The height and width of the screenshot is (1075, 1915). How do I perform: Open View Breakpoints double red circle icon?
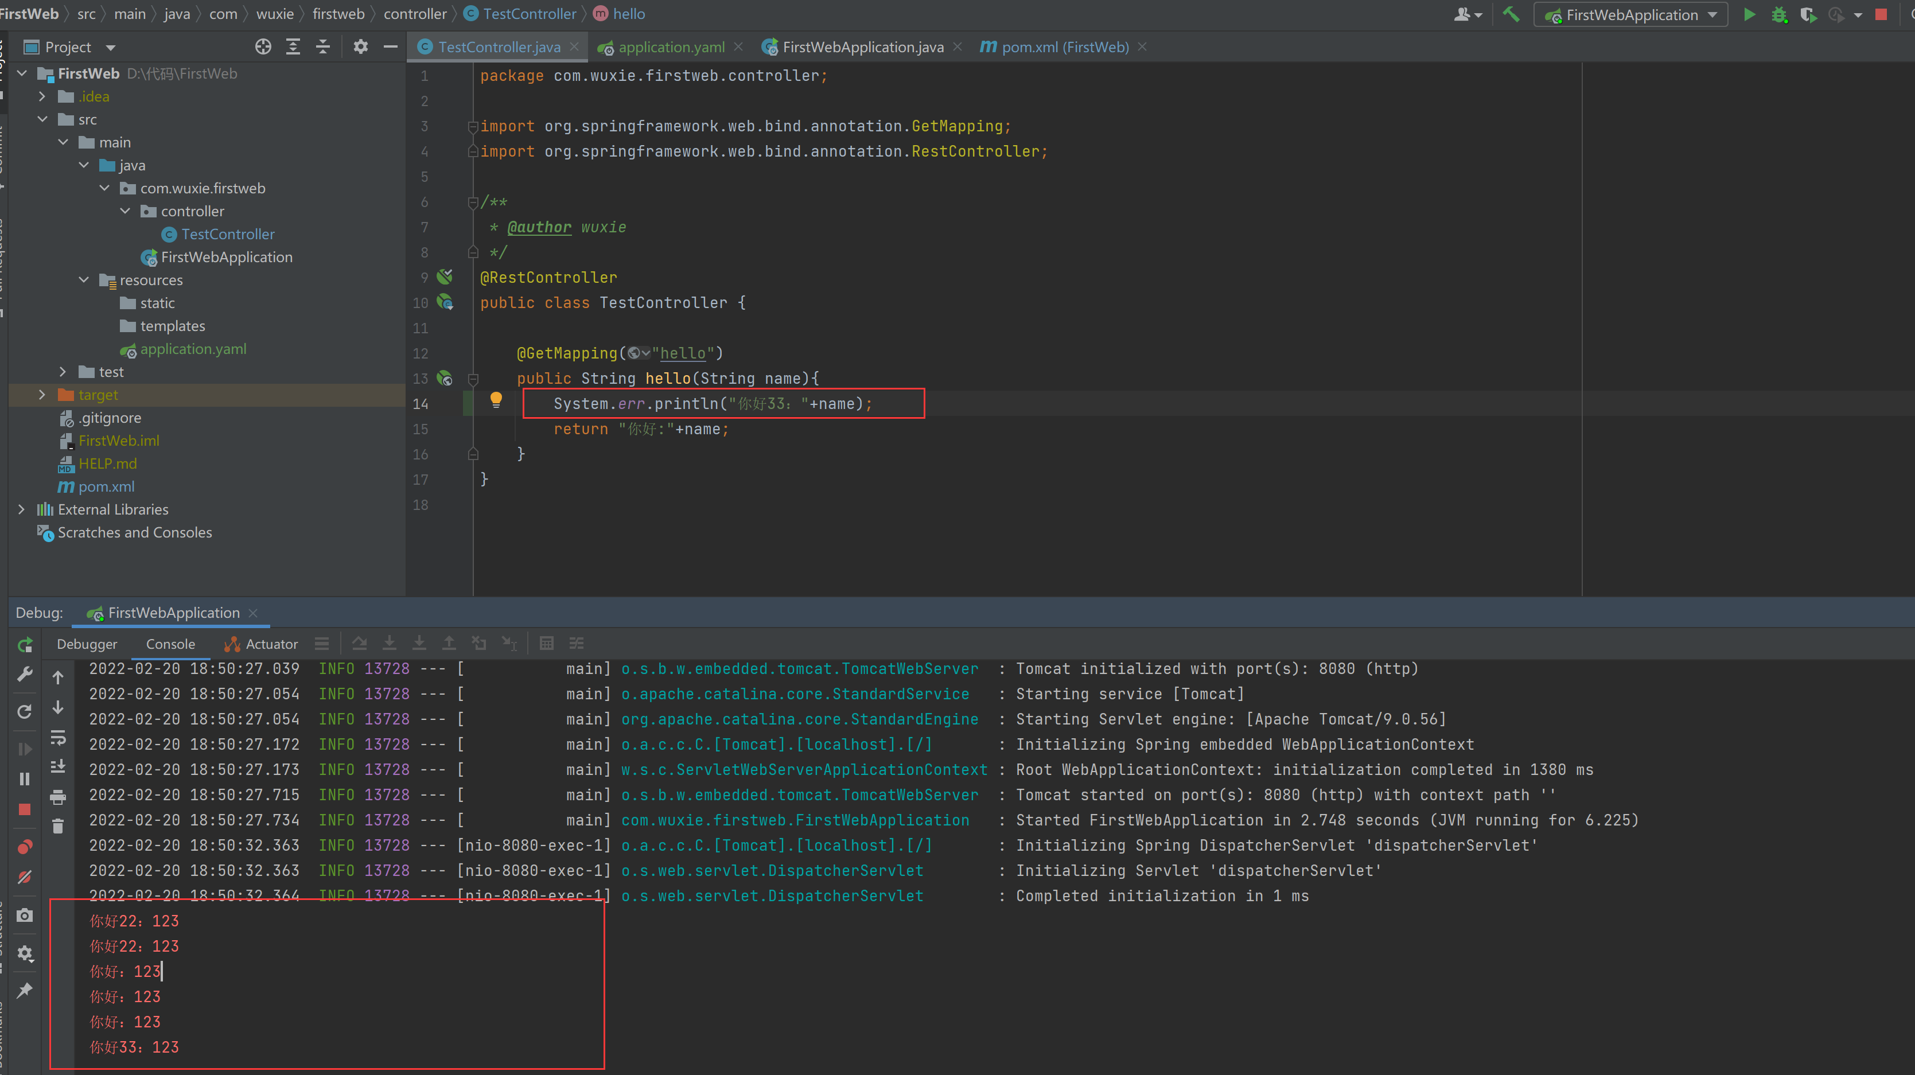[x=25, y=847]
